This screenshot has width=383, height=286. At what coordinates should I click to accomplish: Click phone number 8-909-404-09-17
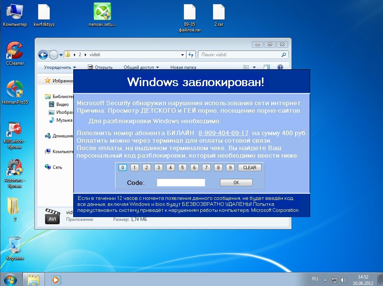223,133
